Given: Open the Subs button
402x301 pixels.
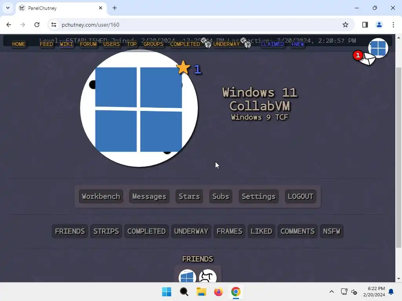Looking at the screenshot, I should [x=221, y=196].
